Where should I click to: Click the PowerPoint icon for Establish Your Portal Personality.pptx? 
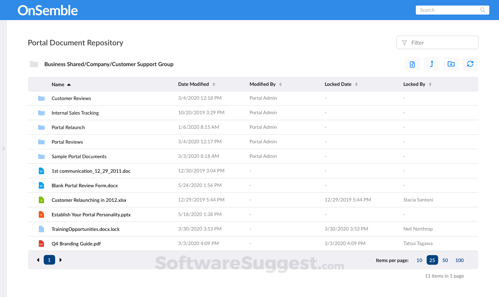click(41, 214)
